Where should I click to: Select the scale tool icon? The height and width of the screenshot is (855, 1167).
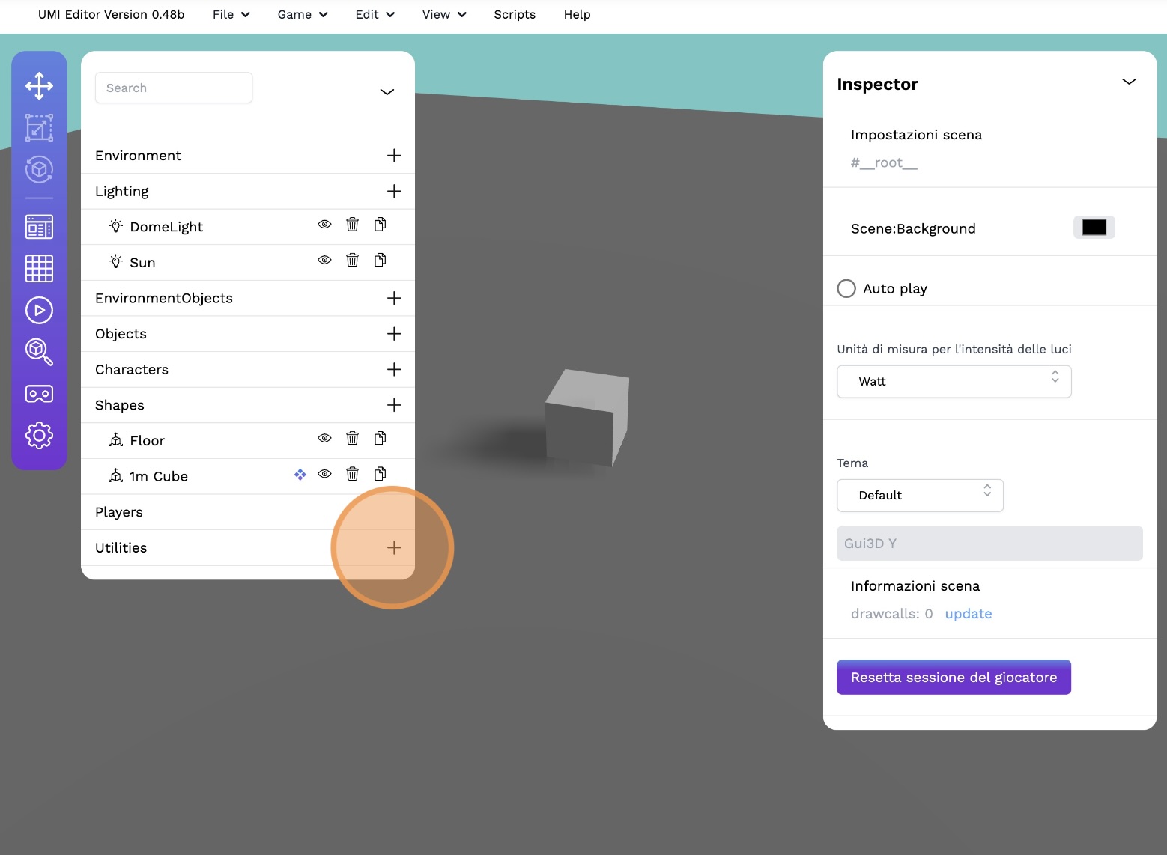(x=39, y=128)
